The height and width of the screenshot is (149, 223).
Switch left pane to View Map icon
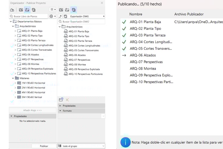pos(21,10)
